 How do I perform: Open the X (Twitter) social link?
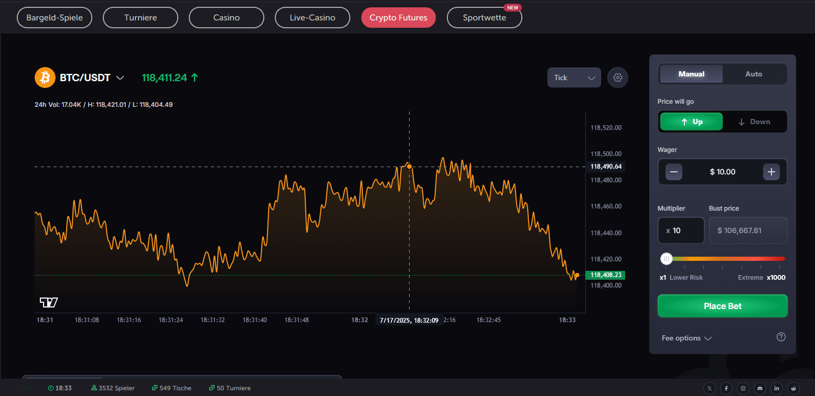point(709,388)
